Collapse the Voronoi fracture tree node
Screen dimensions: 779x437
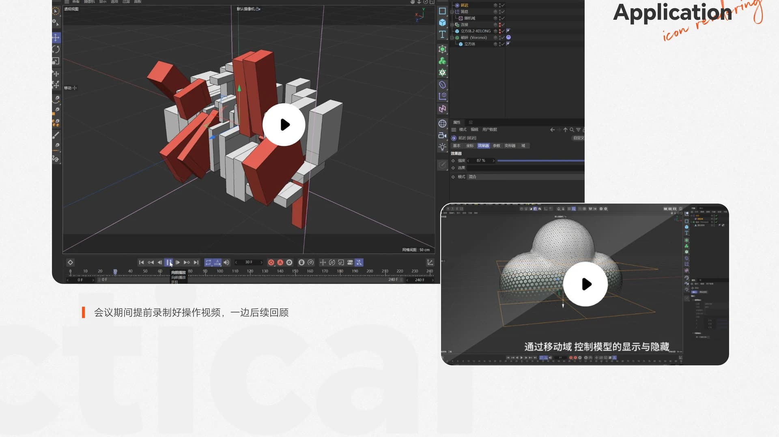click(452, 38)
